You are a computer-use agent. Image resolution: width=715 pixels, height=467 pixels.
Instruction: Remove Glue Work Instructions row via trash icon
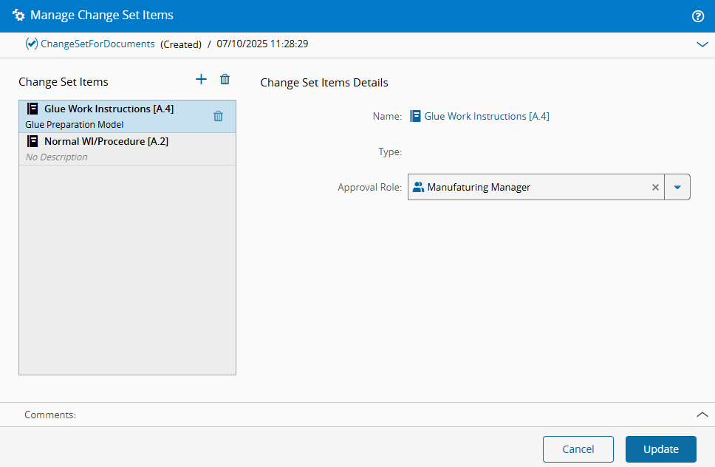point(218,116)
